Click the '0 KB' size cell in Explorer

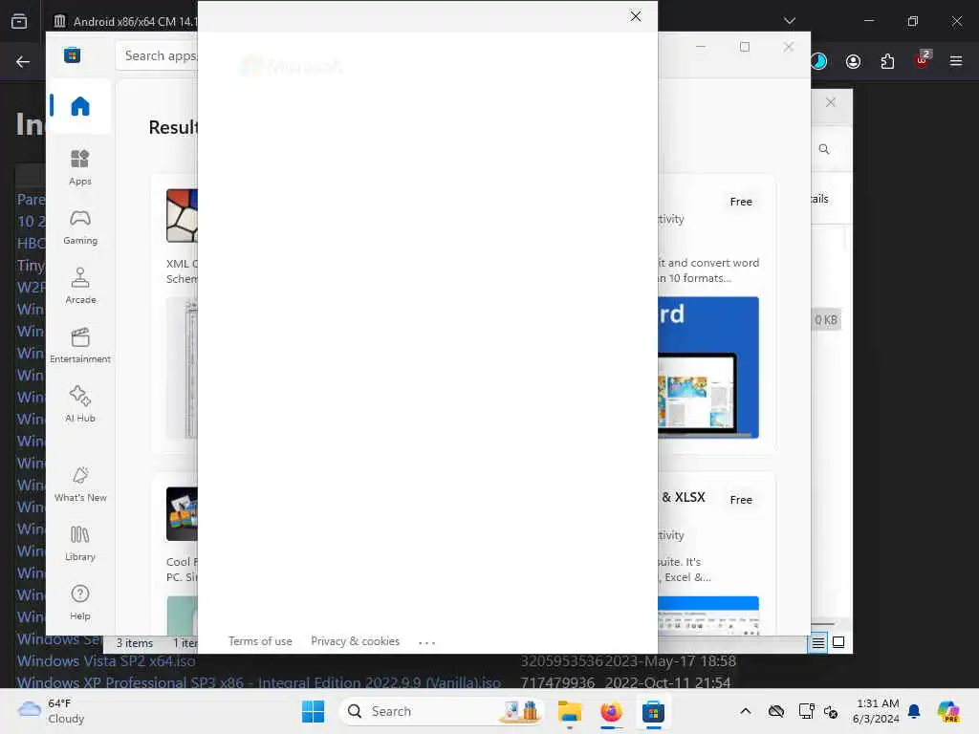pos(826,320)
